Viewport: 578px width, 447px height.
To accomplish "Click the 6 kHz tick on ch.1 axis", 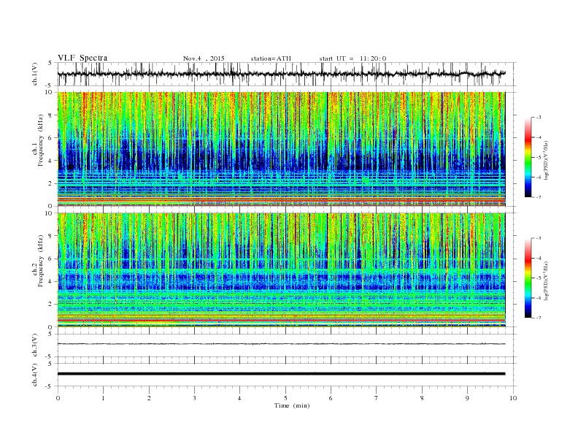I will click(x=50, y=138).
